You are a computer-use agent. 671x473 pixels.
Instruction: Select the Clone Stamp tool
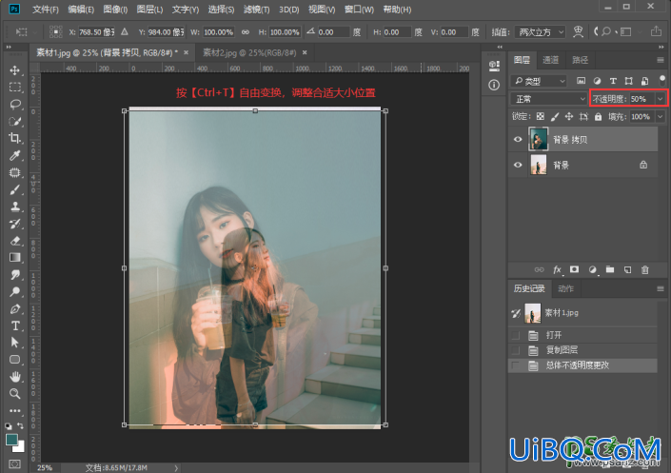click(x=15, y=207)
